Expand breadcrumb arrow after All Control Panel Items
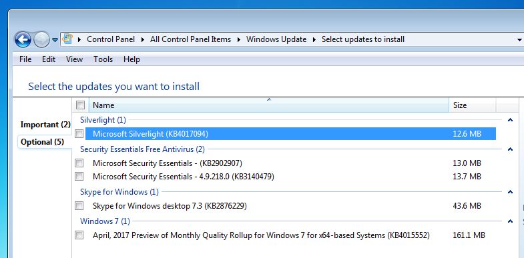This screenshot has height=258, width=524. coord(239,40)
